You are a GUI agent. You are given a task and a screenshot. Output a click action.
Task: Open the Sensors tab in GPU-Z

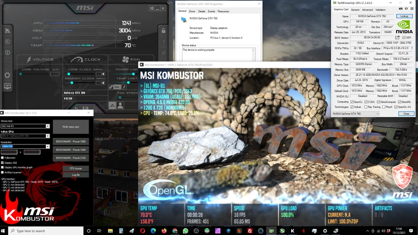355,10
